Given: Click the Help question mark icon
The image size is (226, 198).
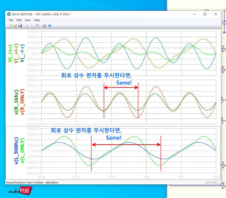Looking at the screenshot, I should [50, 26].
